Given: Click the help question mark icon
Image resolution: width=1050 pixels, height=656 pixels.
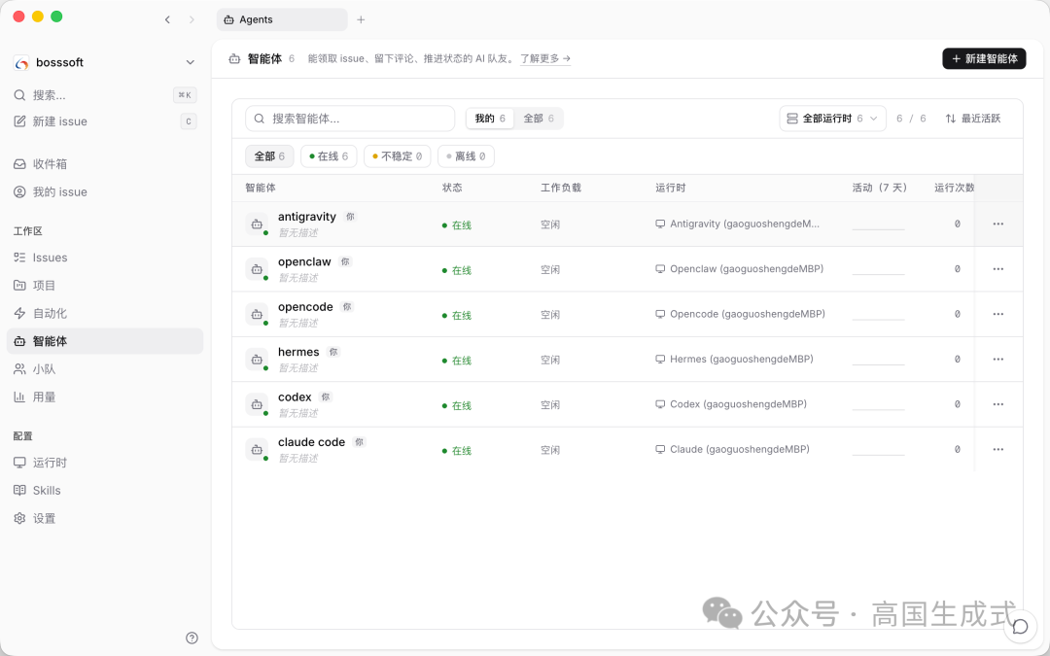Looking at the screenshot, I should tap(192, 638).
